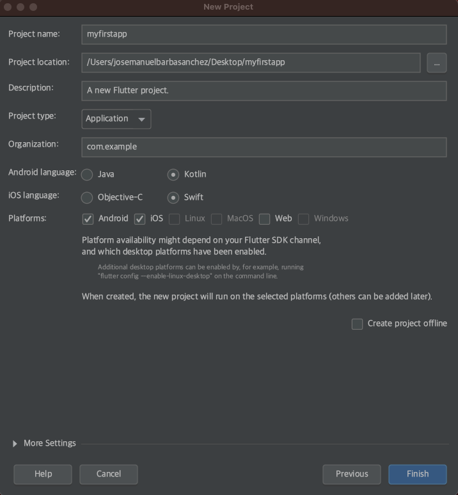Edit the Description text field
The width and height of the screenshot is (458, 495).
click(x=264, y=91)
